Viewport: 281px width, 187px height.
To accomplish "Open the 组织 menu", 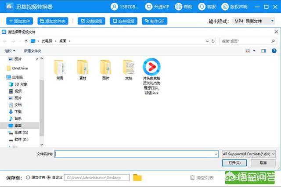I will point(10,51).
